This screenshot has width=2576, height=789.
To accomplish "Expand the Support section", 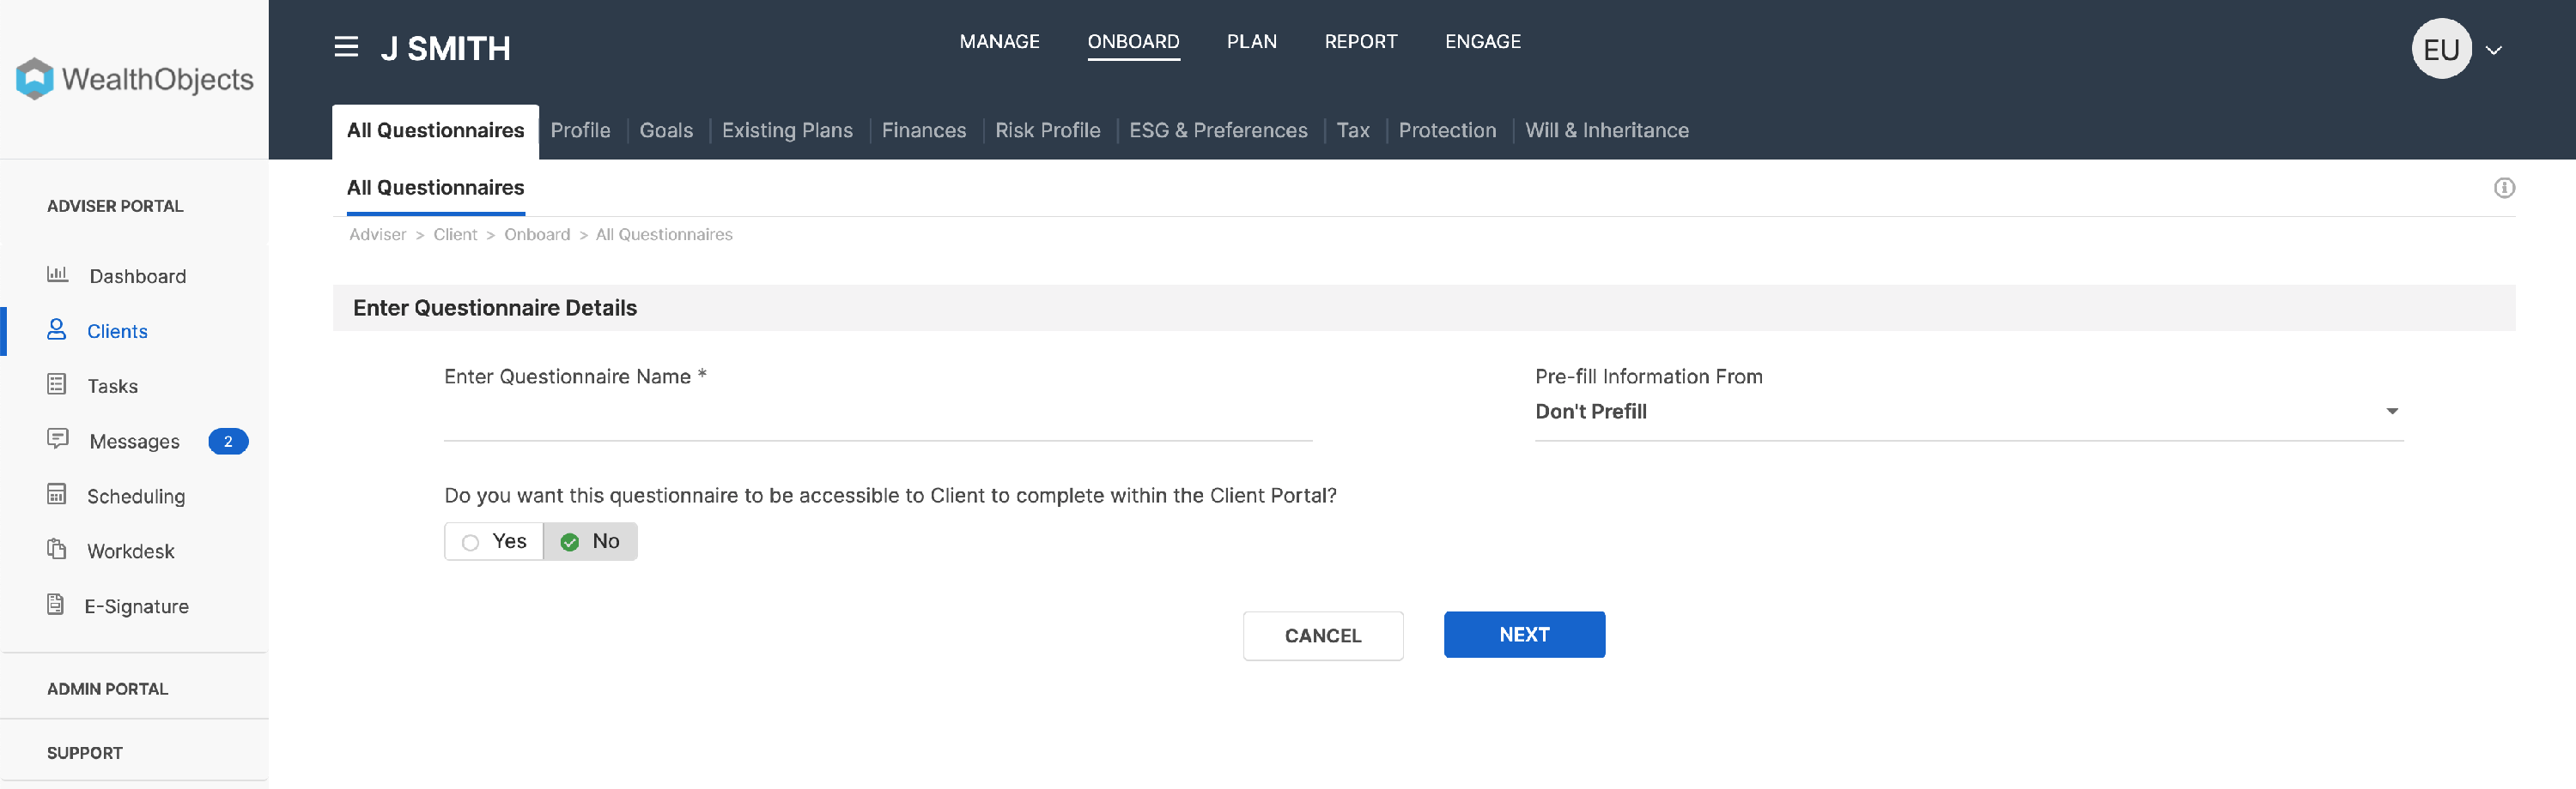I will (x=84, y=753).
